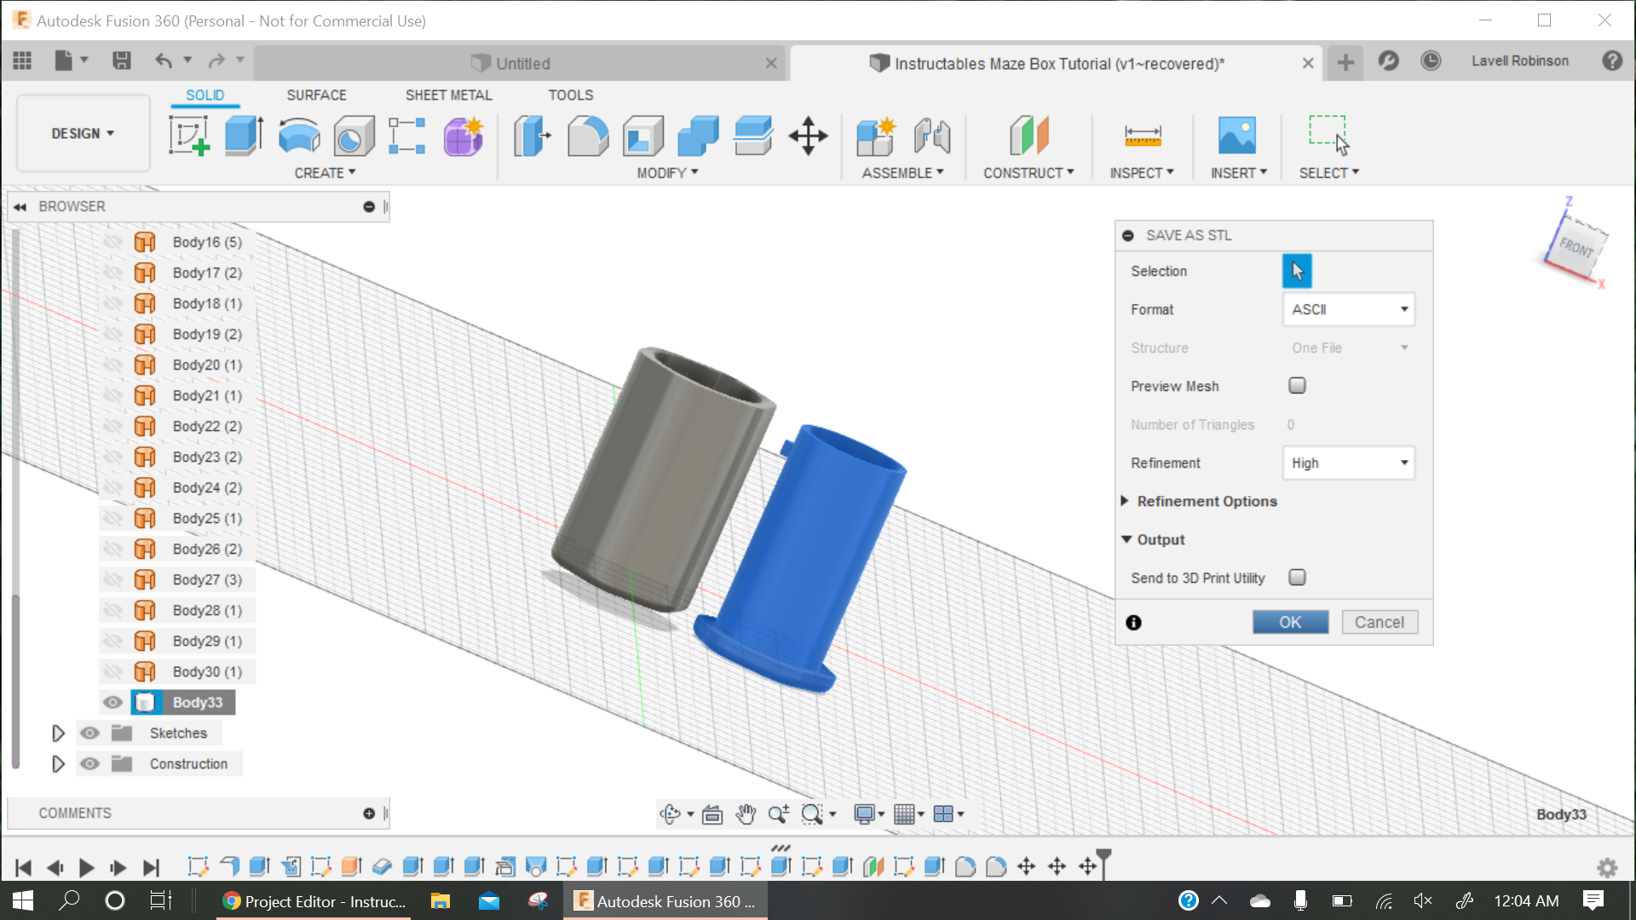Activate the Move/Copy tool
1636x920 pixels.
[808, 136]
